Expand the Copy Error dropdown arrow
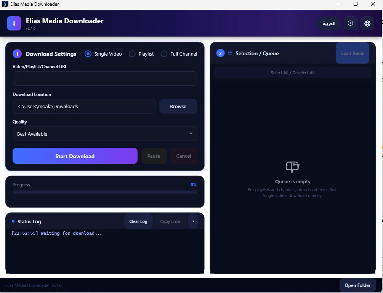383x293 pixels. click(193, 221)
